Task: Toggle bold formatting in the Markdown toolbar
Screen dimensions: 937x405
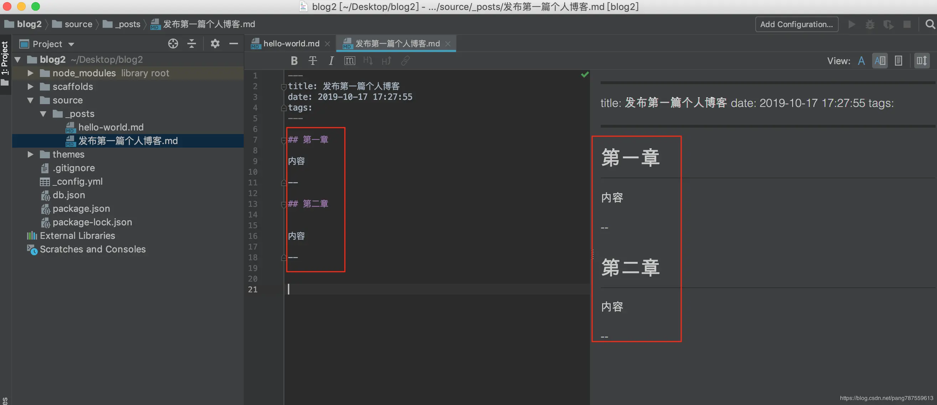Action: [x=294, y=60]
